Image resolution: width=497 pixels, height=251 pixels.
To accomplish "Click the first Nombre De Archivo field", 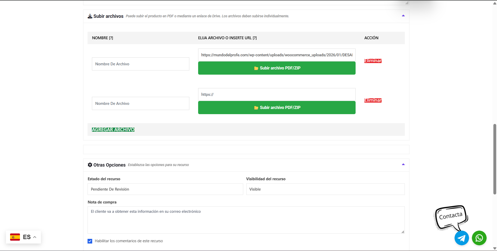I will 140,64.
